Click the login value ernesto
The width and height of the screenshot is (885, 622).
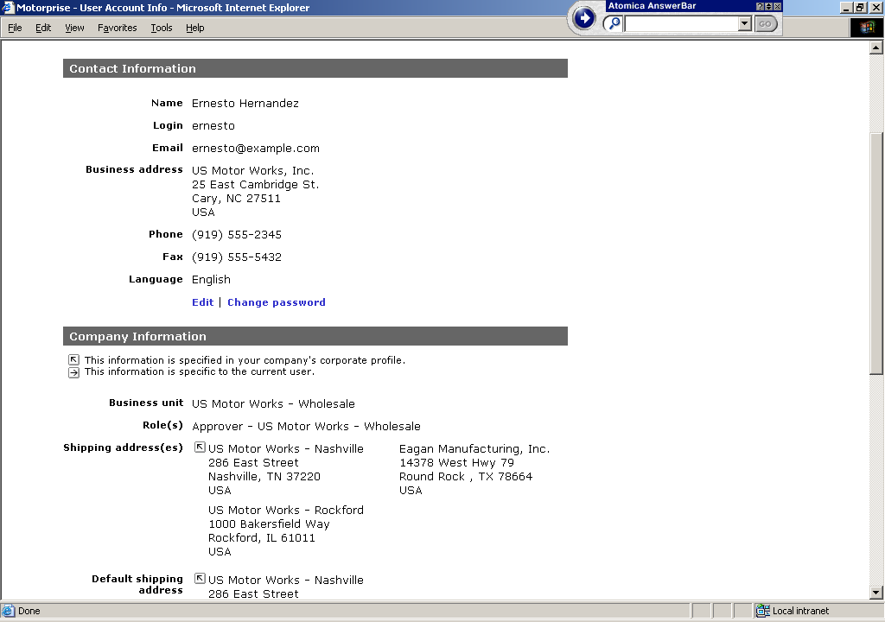pos(213,126)
